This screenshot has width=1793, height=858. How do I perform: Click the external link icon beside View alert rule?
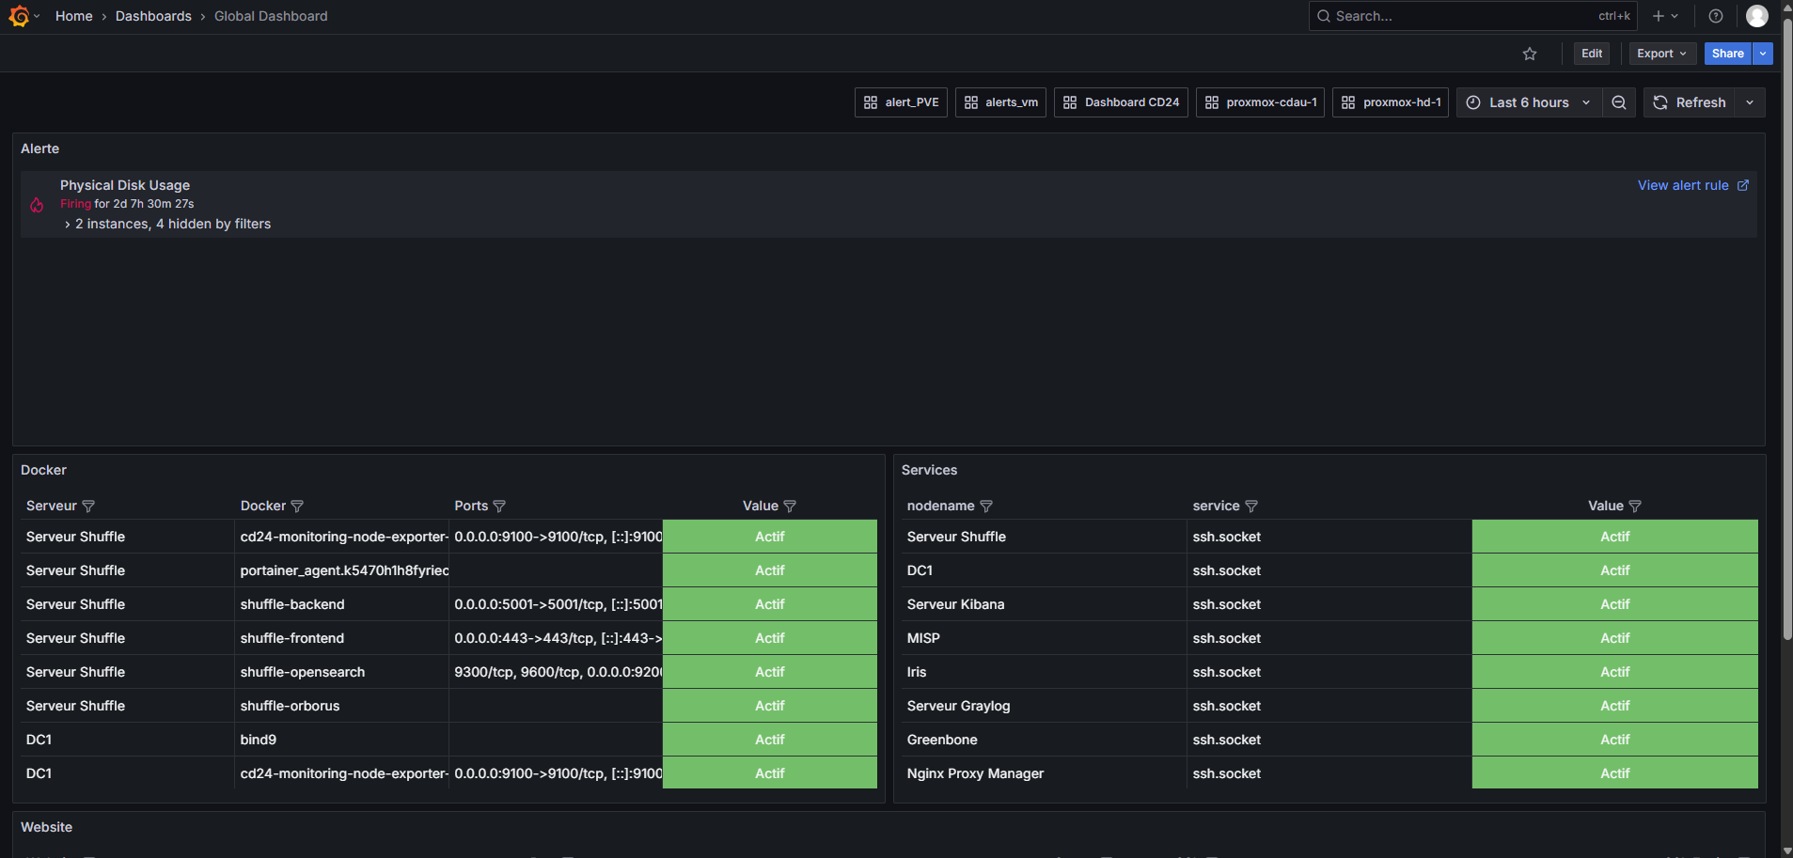pos(1743,185)
